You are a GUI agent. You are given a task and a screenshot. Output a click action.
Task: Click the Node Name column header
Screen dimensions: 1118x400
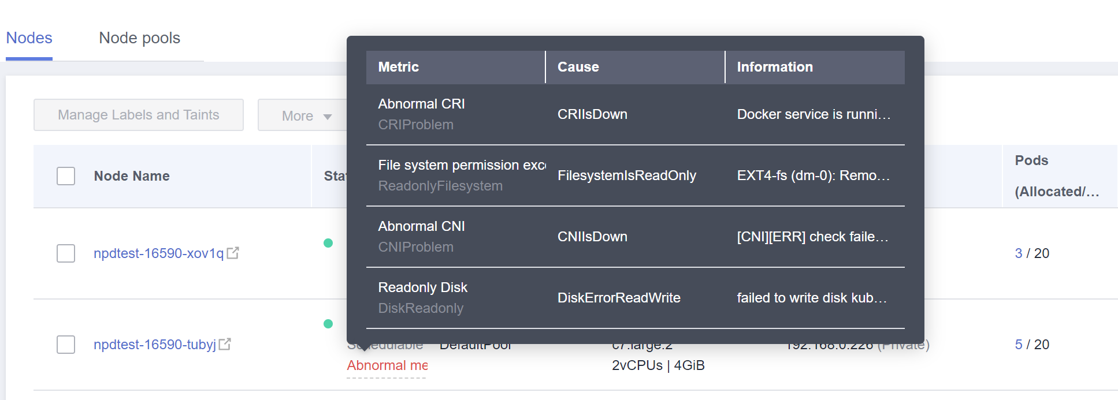(132, 176)
